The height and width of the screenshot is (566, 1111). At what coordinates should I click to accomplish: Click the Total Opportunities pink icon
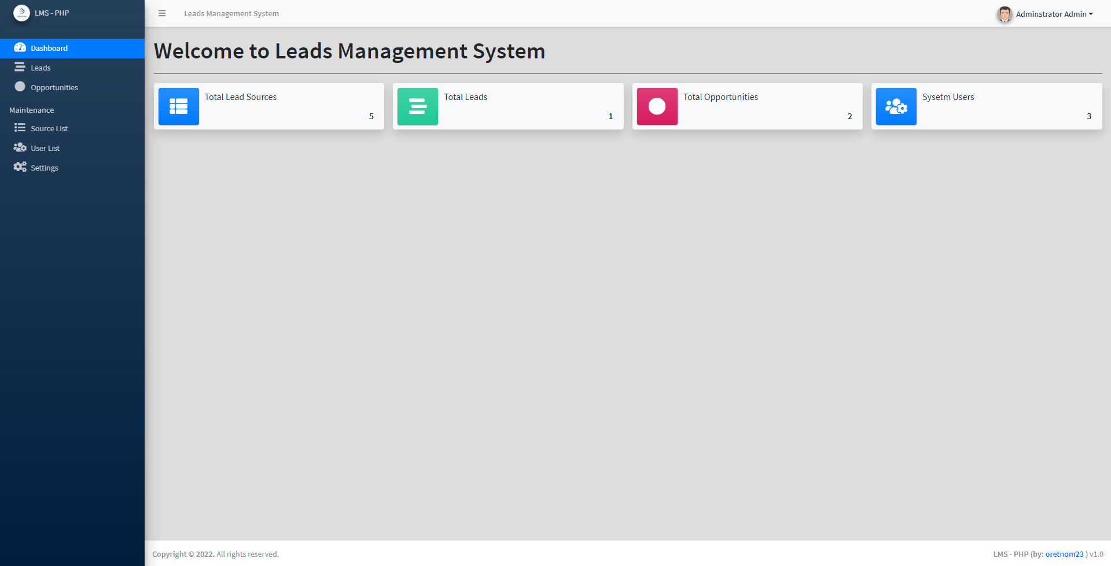(x=657, y=106)
